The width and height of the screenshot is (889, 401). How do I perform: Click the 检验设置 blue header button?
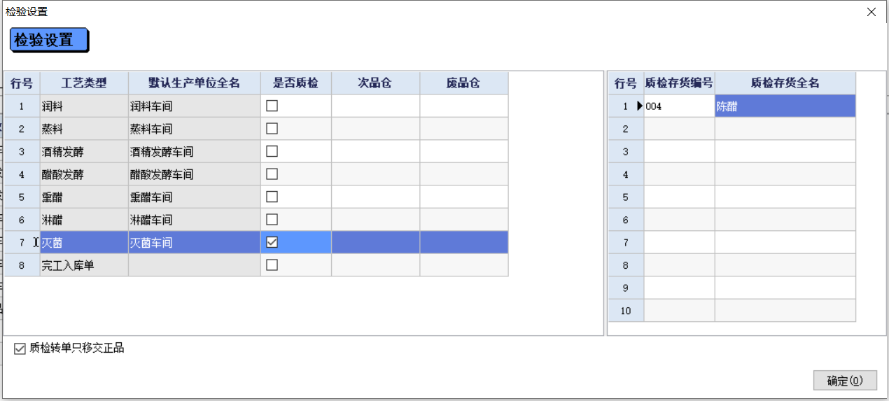(x=48, y=40)
